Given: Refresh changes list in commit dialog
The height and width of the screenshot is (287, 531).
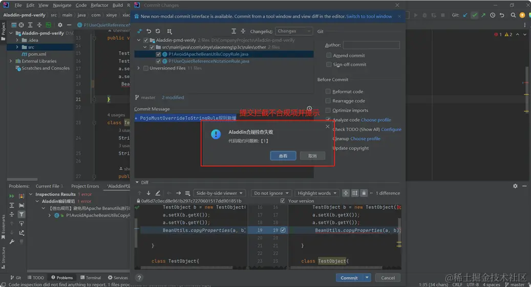Looking at the screenshot, I should point(158,31).
